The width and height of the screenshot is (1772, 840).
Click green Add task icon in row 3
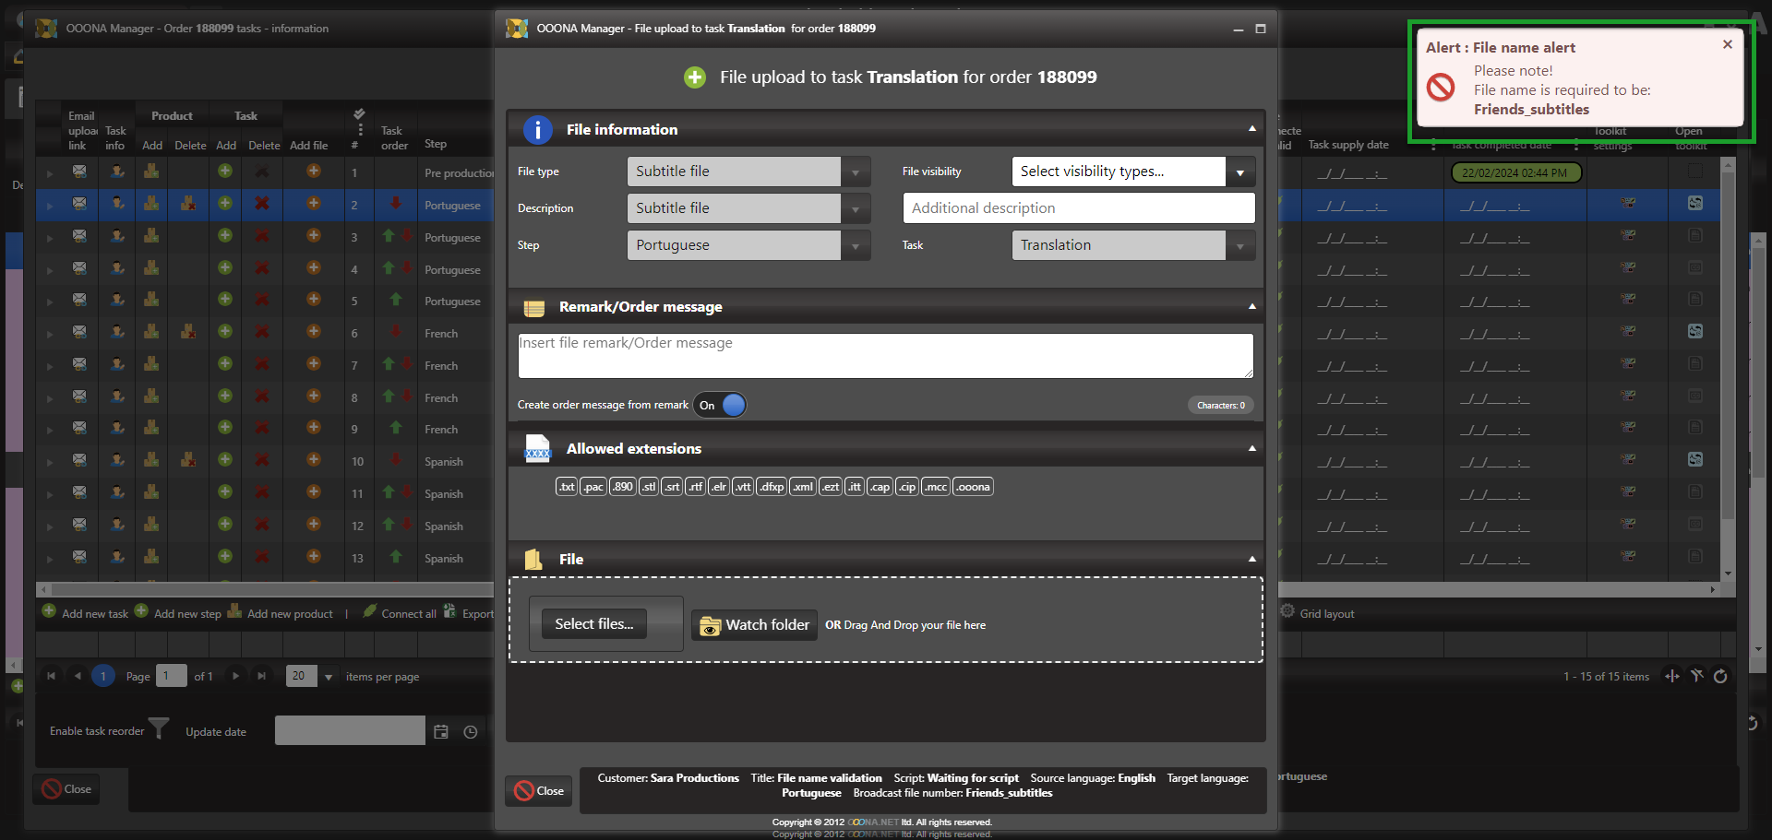pos(225,236)
